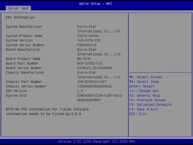
Task: Click the SDR Version label
Action: (x=16, y=91)
